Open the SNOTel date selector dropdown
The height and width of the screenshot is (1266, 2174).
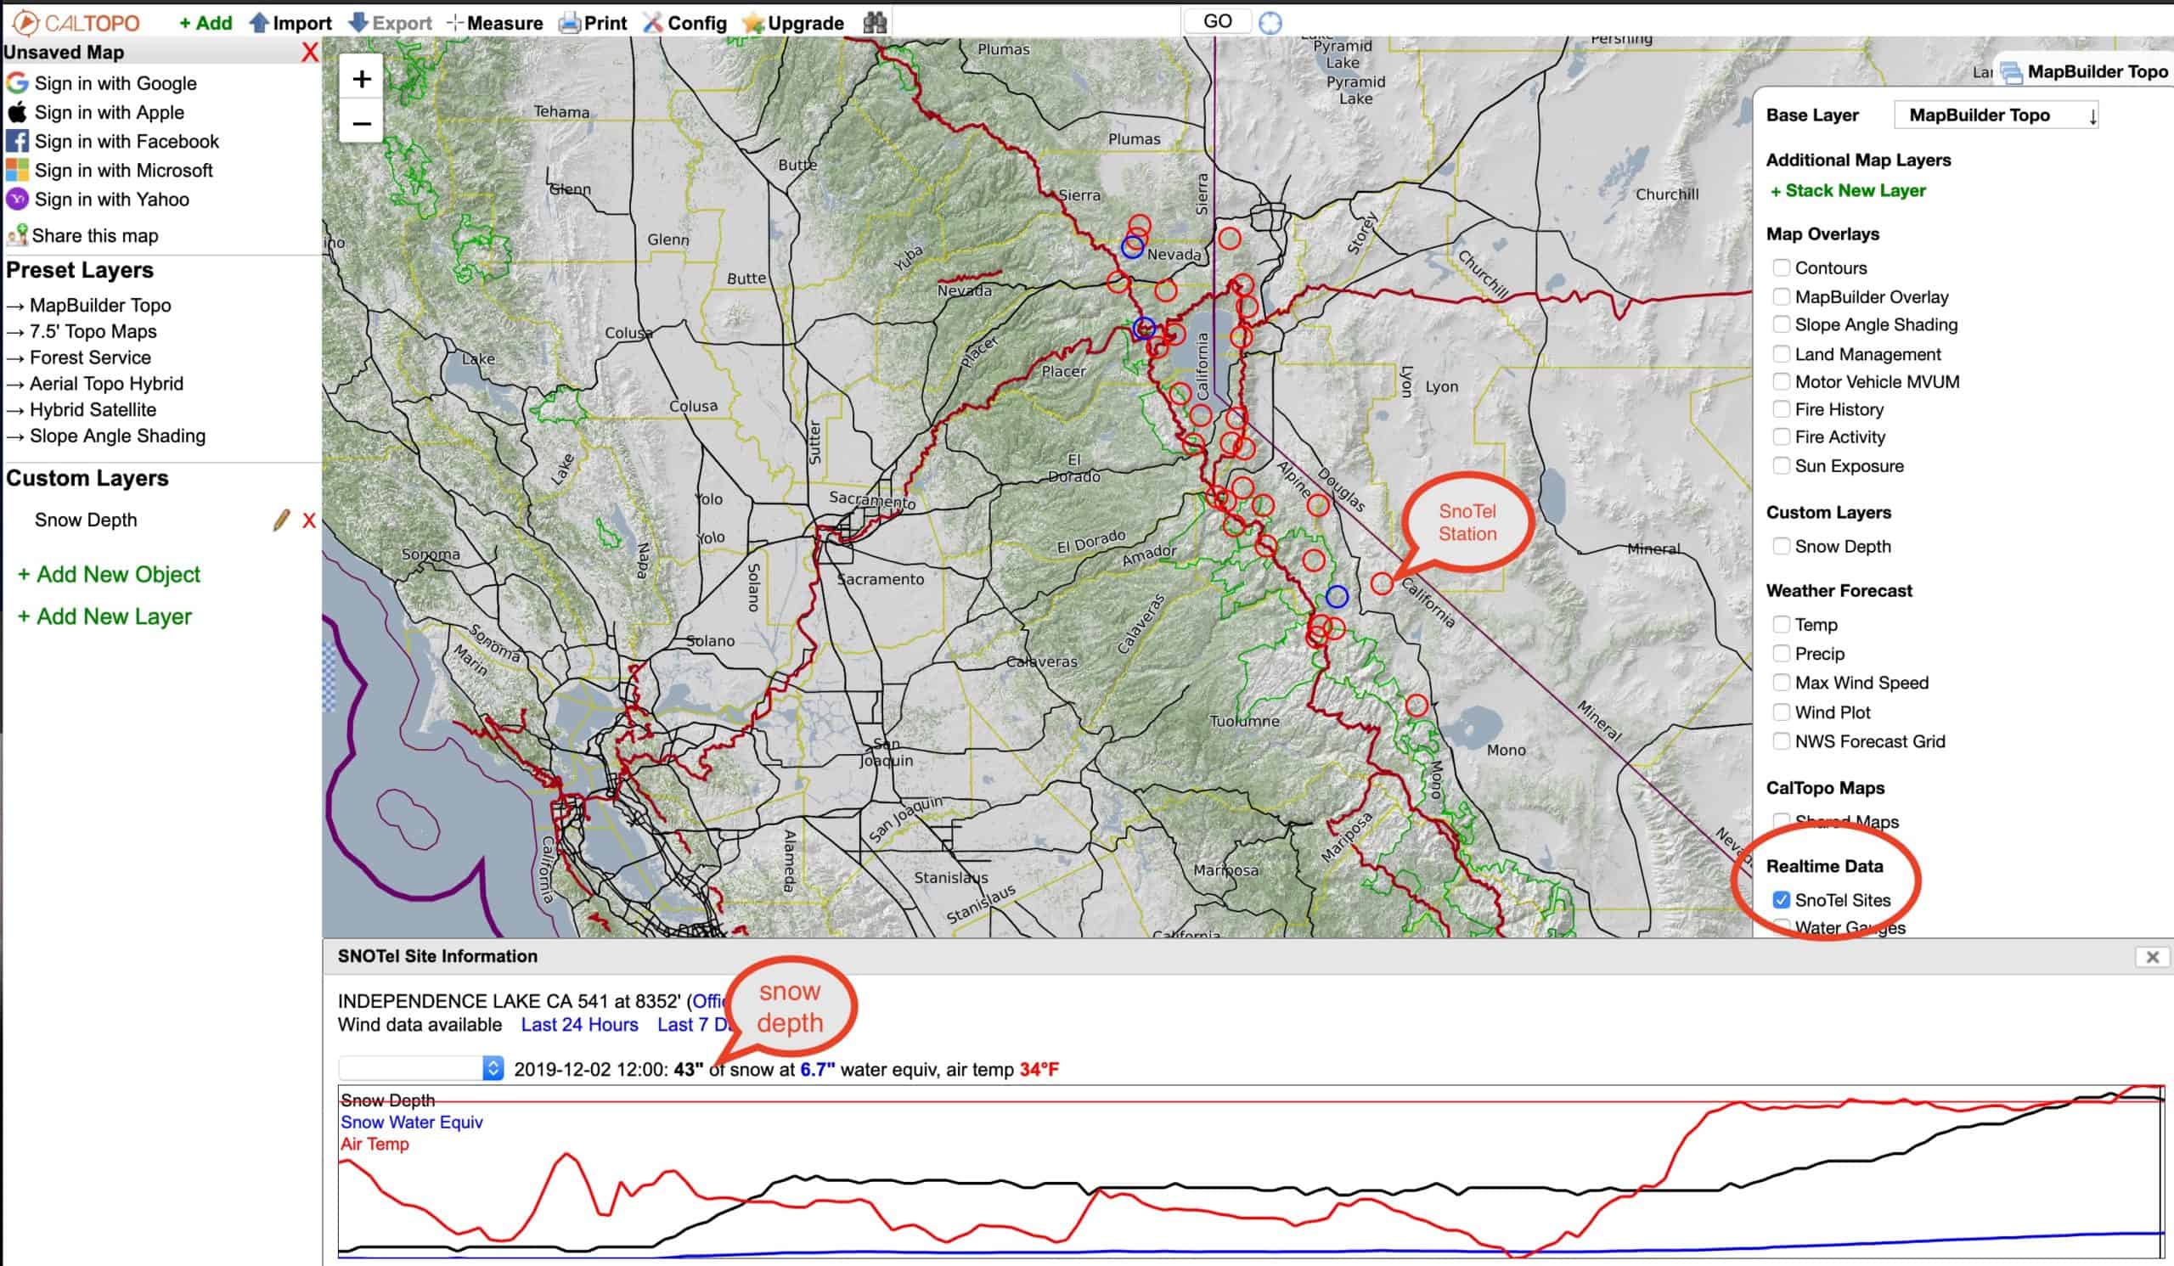pos(420,1068)
